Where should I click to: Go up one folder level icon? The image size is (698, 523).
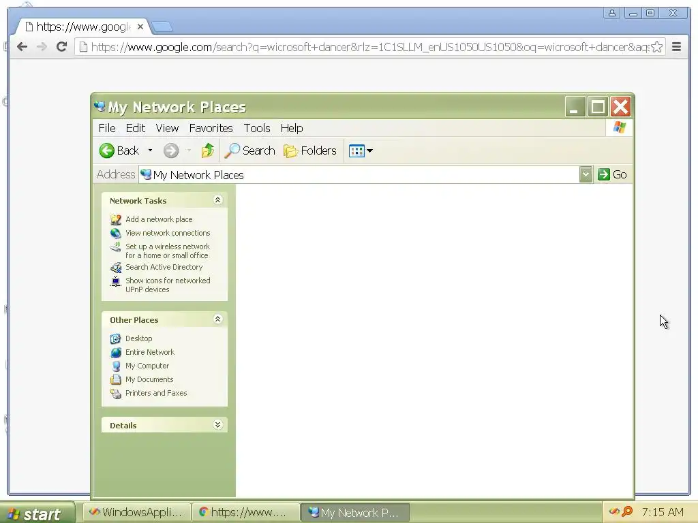click(x=207, y=150)
